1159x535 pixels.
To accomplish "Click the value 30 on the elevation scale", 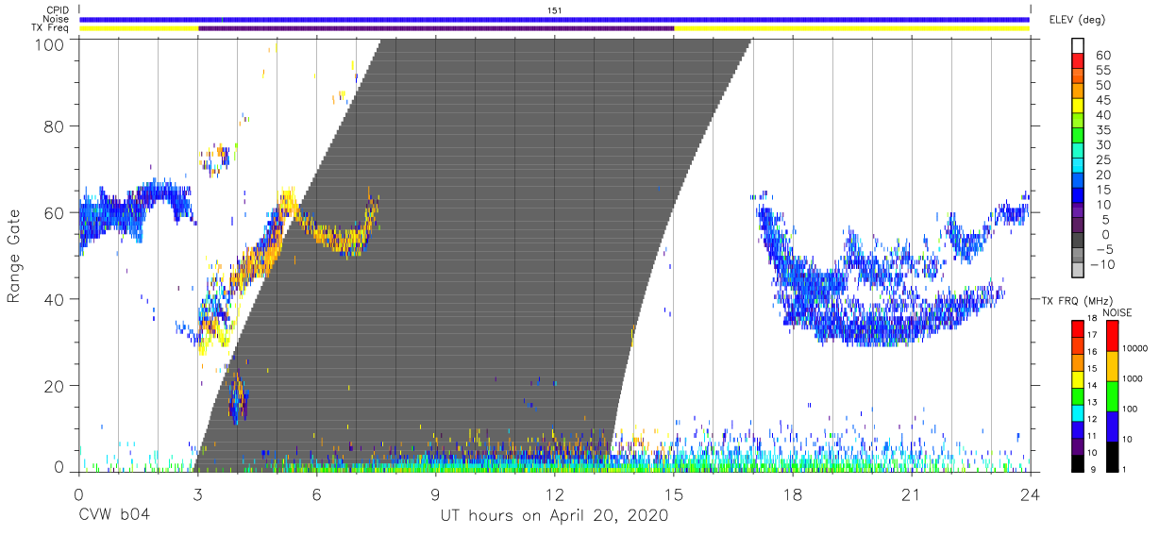I will point(1102,145).
